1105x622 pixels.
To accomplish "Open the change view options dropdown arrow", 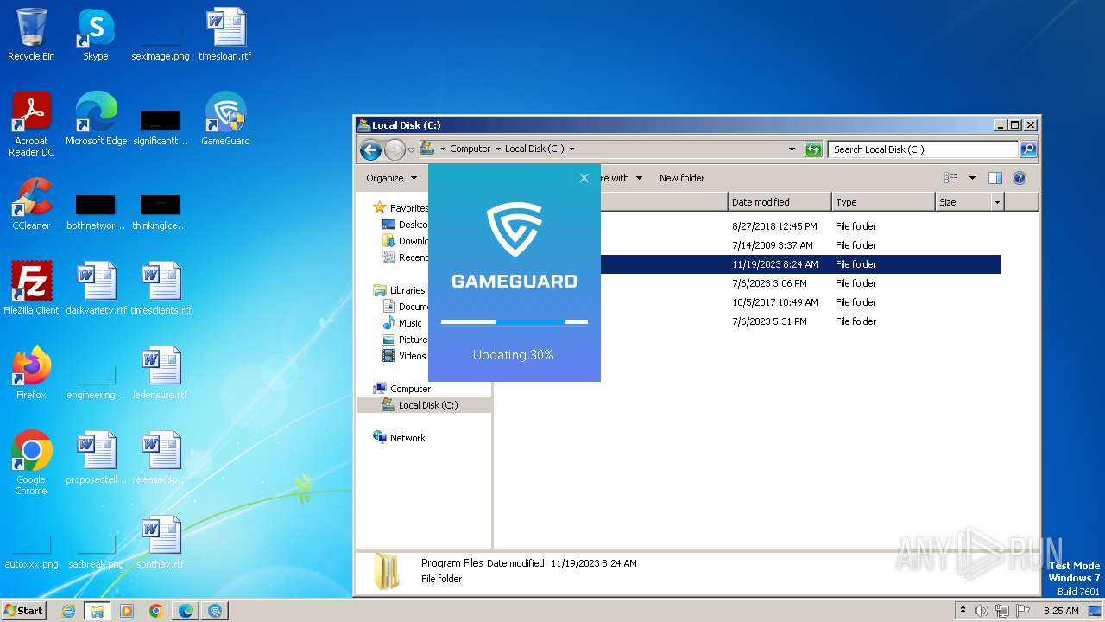I will [972, 178].
